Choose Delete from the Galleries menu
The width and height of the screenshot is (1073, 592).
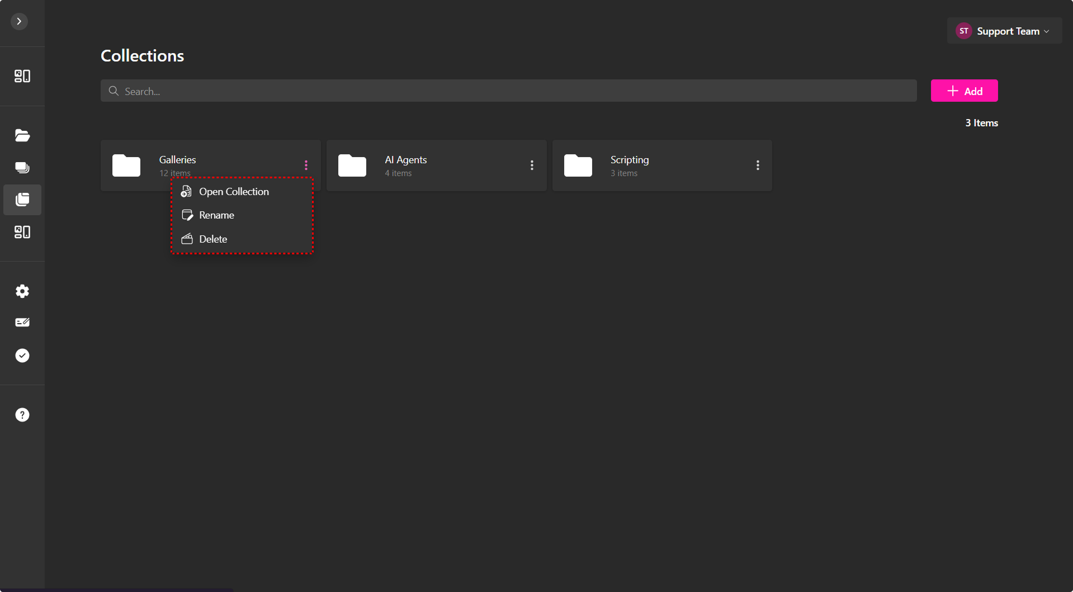[x=213, y=239]
